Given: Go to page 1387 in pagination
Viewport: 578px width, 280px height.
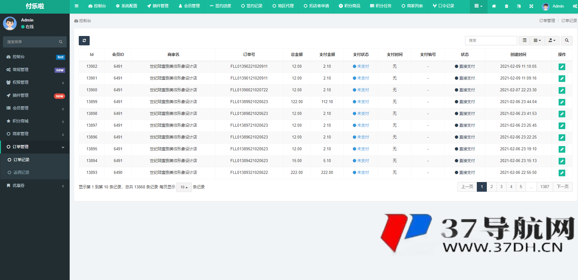Looking at the screenshot, I should (544, 187).
